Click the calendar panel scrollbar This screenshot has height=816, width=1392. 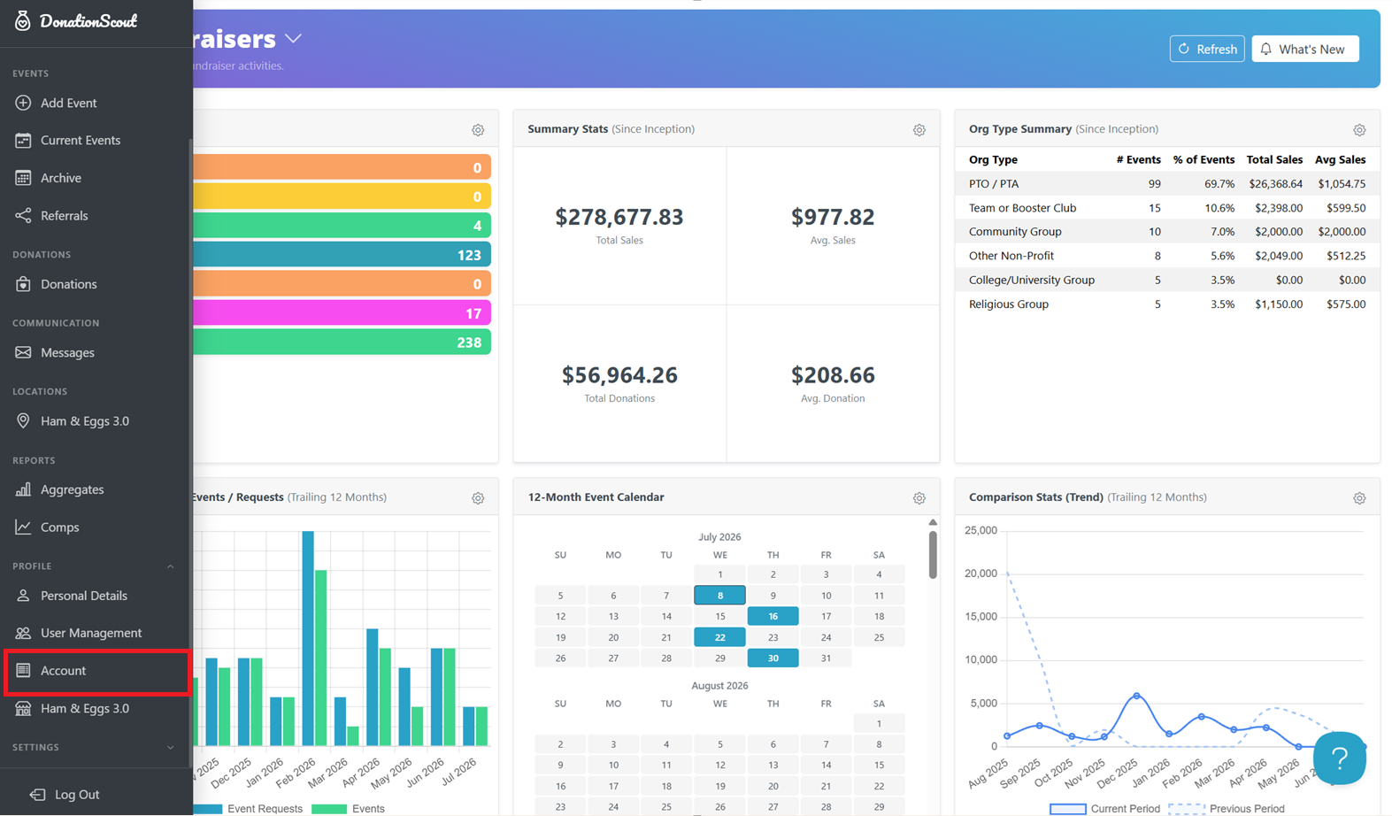click(933, 555)
